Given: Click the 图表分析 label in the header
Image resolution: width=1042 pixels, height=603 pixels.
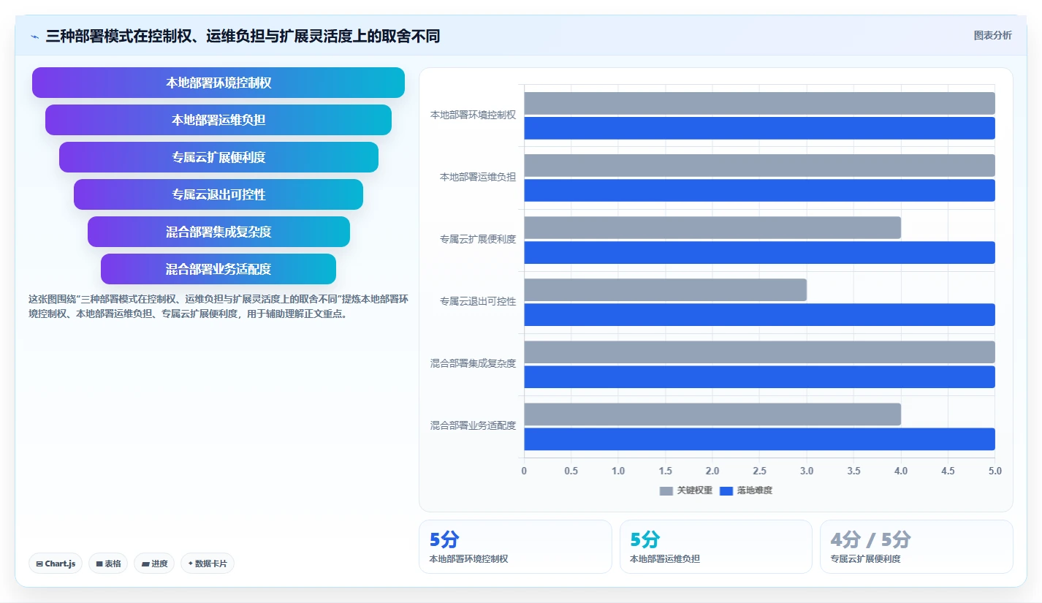Looking at the screenshot, I should 992,35.
